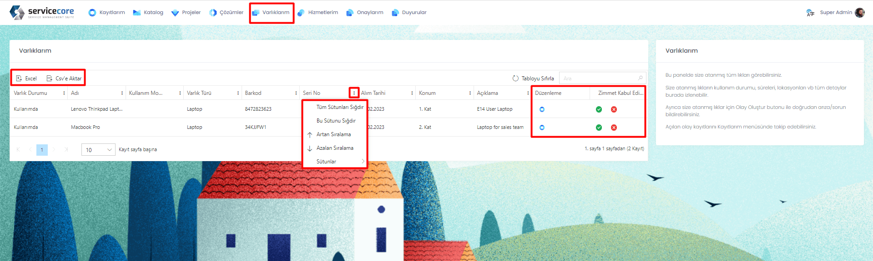Image resolution: width=873 pixels, height=261 pixels.
Task: Open Barkod column options menu
Action: point(296,93)
